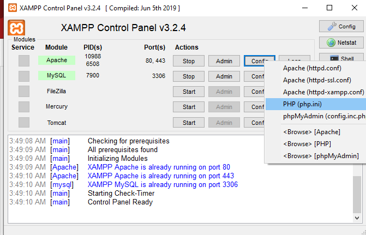The image size is (366, 235).
Task: Click MySQL port 3306
Action: [159, 76]
